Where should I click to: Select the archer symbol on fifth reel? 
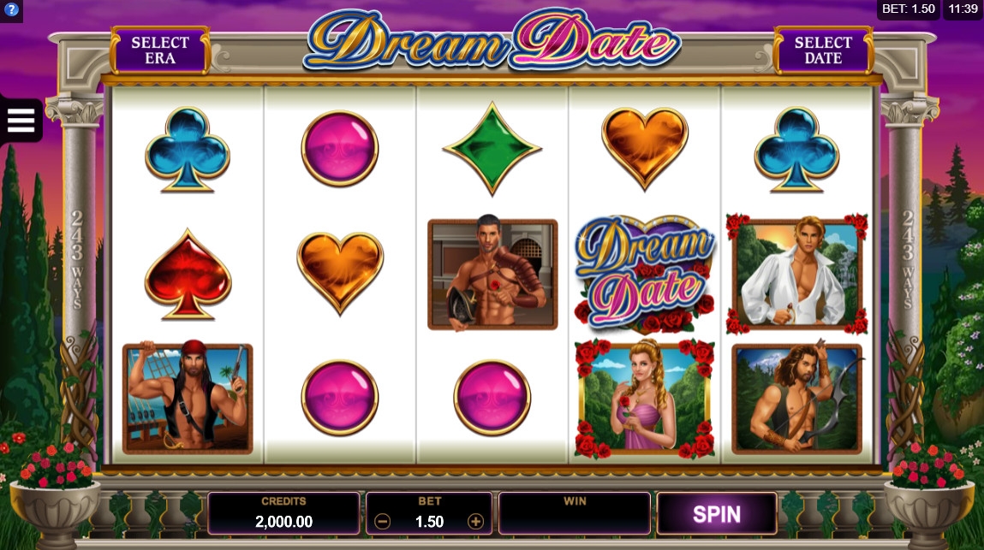tap(797, 398)
